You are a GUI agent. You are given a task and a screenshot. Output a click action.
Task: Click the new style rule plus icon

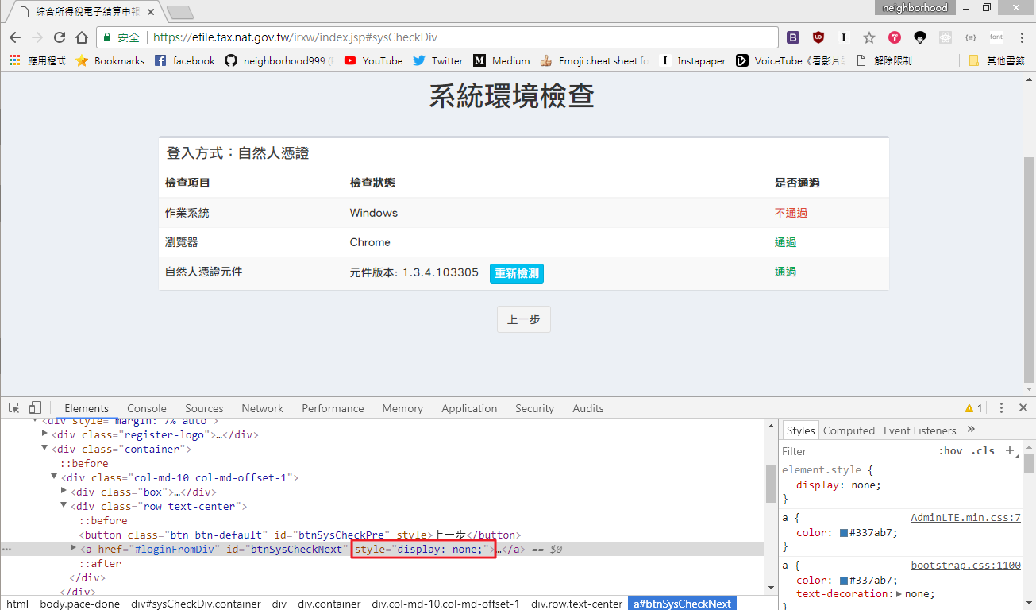[1011, 450]
